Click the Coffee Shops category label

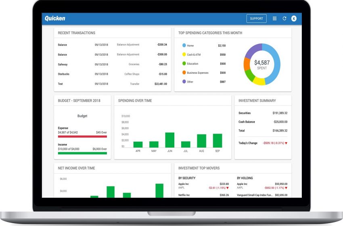(x=132, y=74)
